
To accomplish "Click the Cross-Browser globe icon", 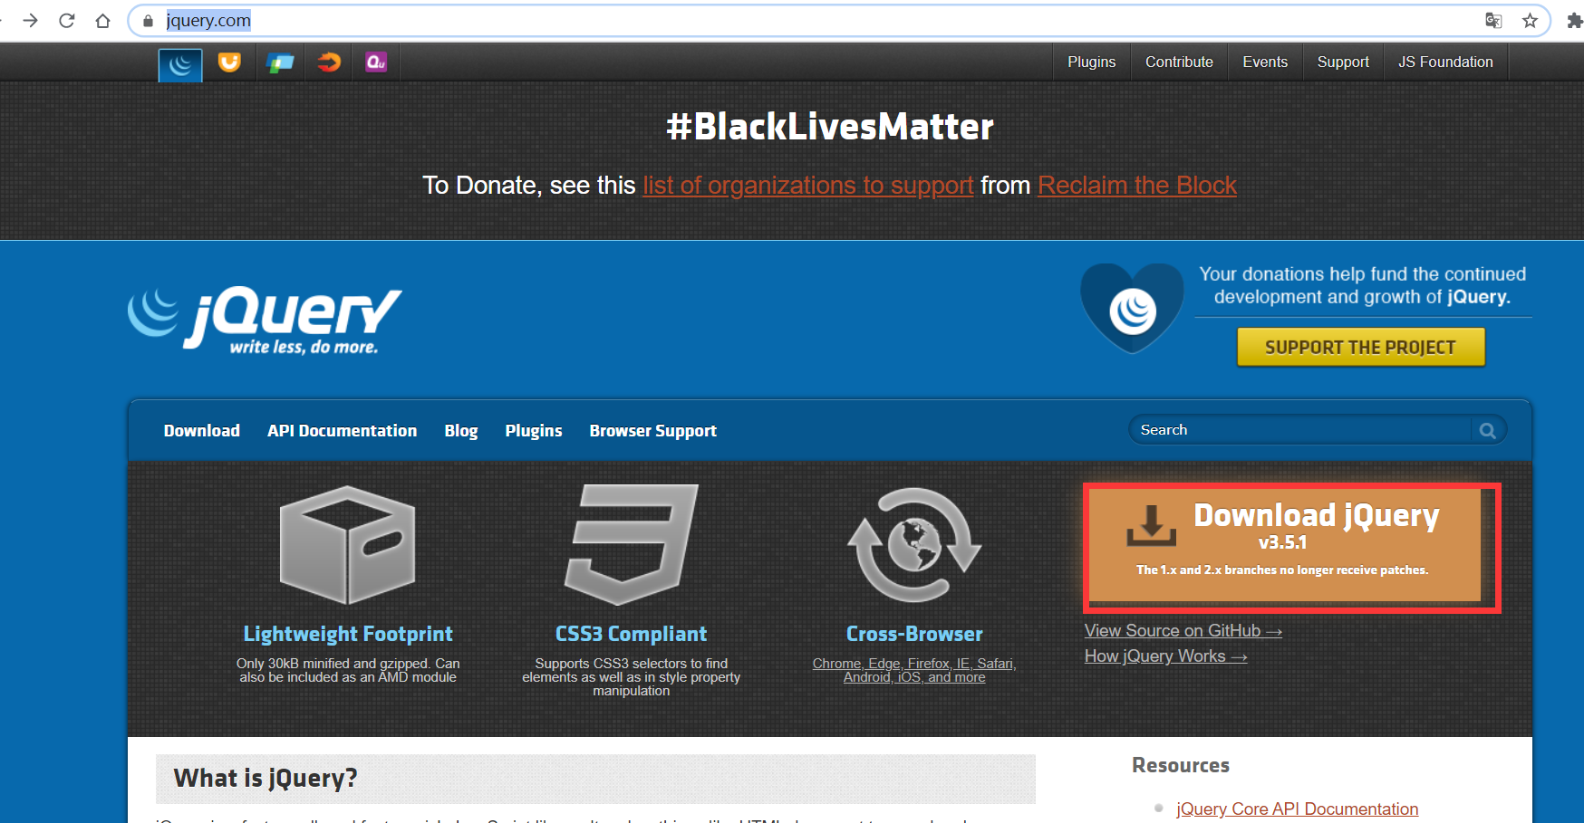I will coord(914,544).
